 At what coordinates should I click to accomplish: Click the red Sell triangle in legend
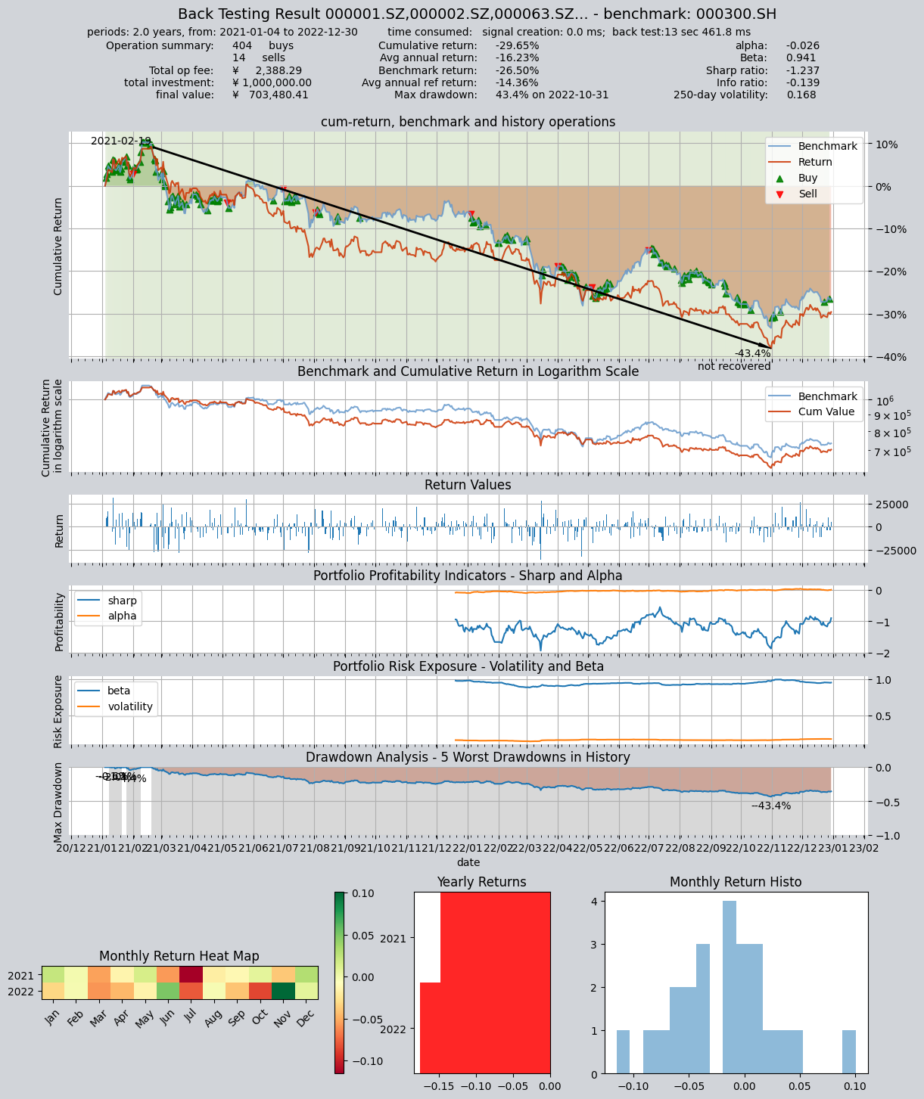[779, 194]
